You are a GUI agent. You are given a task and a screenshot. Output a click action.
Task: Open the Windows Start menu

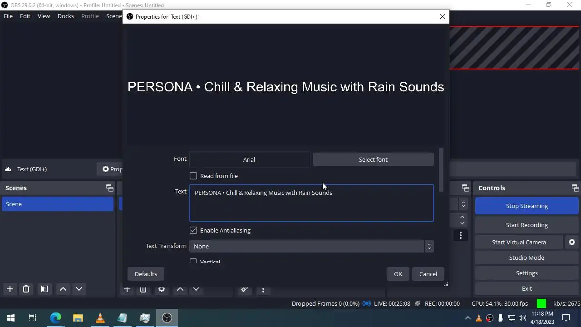[10, 318]
